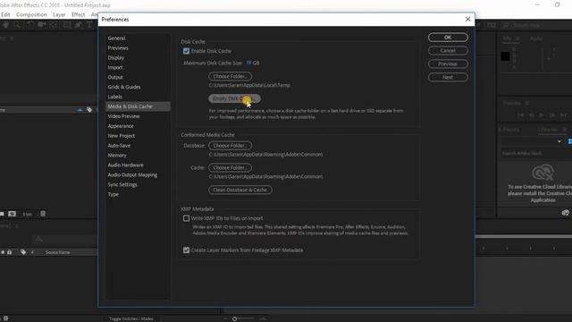Select the Pen tool in the toolbar

79,25
